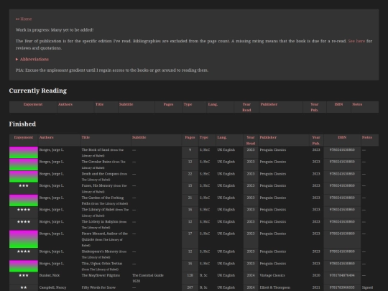Sort Finished table by Year Pub. header
Image resolution: width=388 pixels, height=291 pixels.
click(x=316, y=140)
